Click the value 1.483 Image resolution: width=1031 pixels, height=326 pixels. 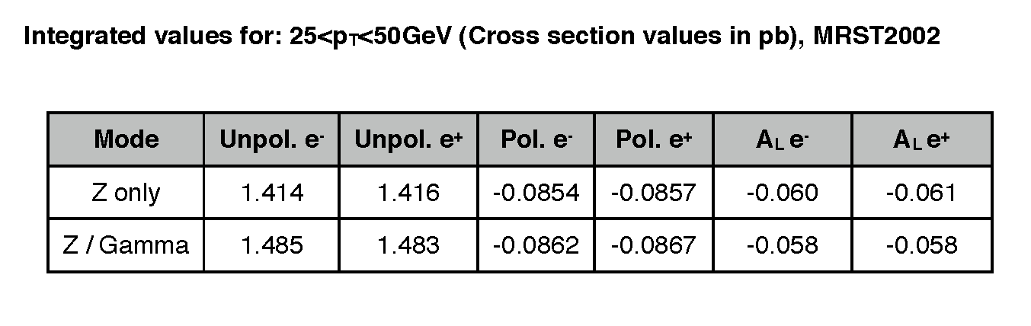coord(408,245)
